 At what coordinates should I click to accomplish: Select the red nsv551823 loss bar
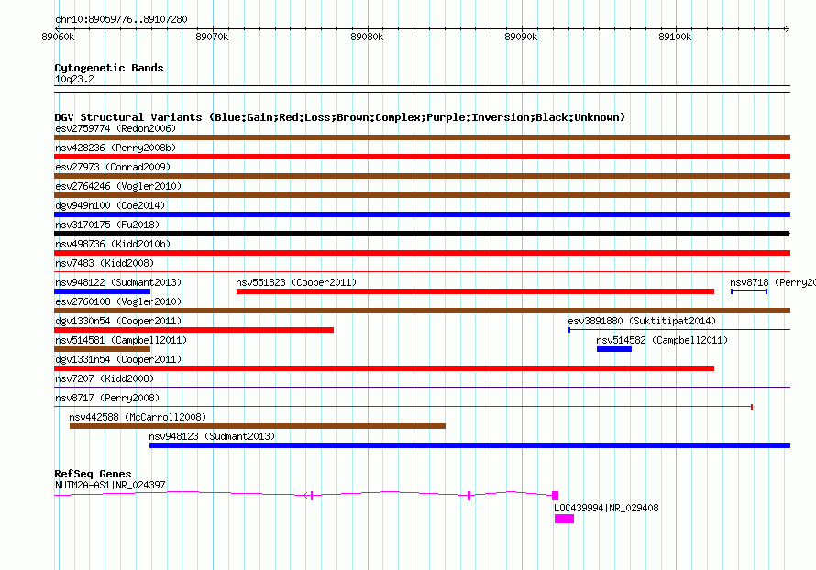[x=475, y=291]
